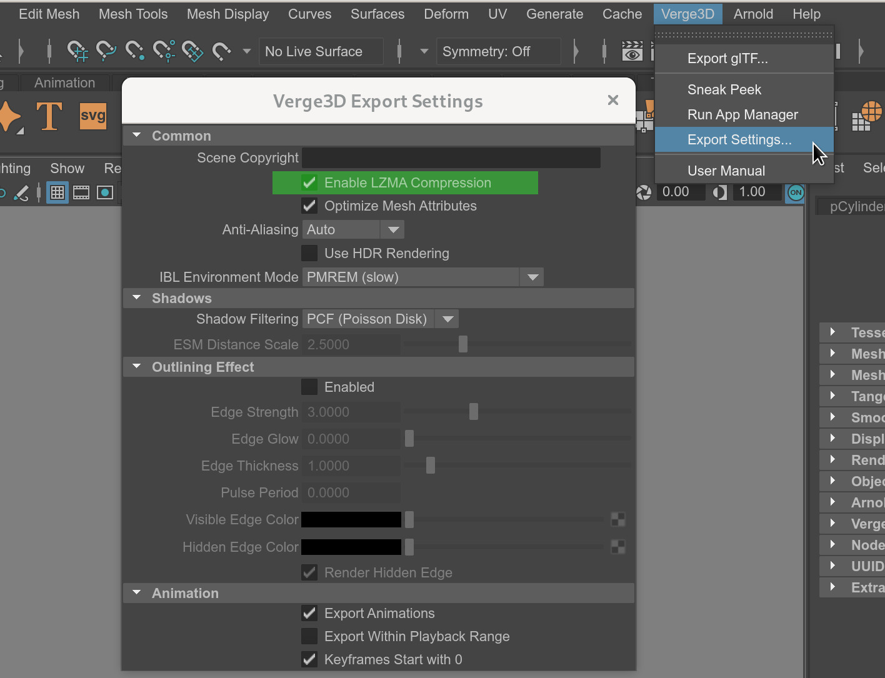This screenshot has width=885, height=678.
Task: Enable Use HDR Rendering checkbox
Action: pyautogui.click(x=309, y=253)
